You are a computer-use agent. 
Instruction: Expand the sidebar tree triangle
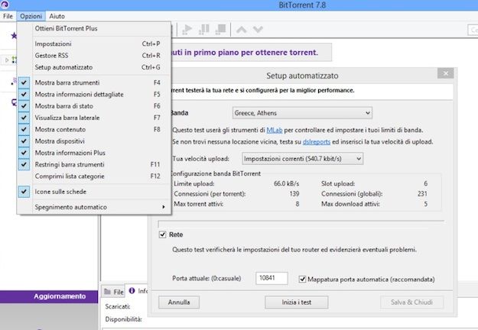[7, 60]
